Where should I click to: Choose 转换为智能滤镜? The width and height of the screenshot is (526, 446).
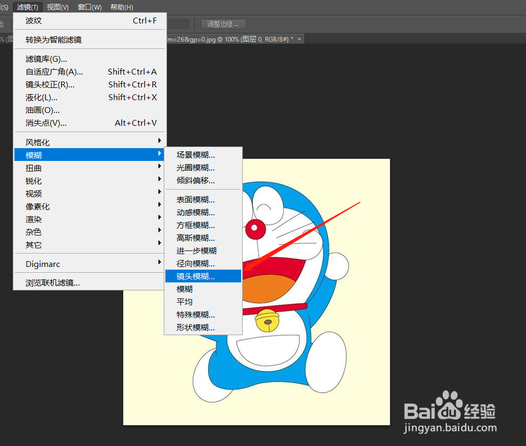pyautogui.click(x=90, y=40)
